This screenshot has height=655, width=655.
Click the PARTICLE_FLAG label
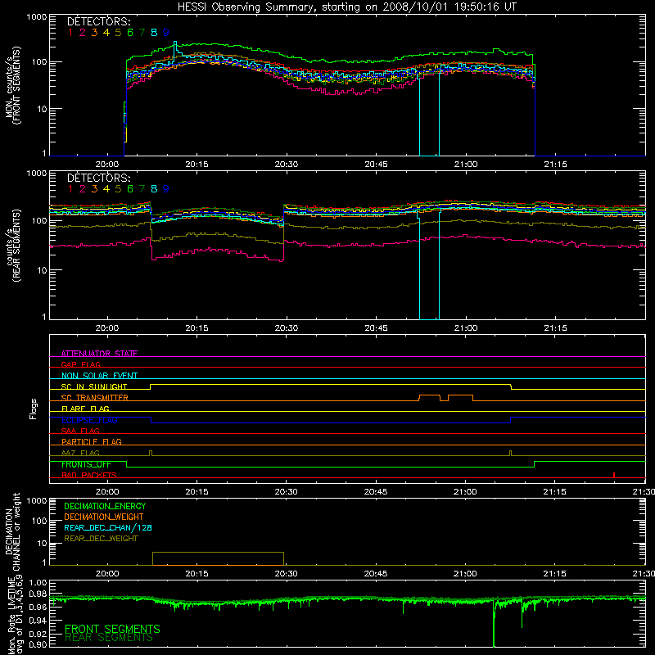click(92, 441)
